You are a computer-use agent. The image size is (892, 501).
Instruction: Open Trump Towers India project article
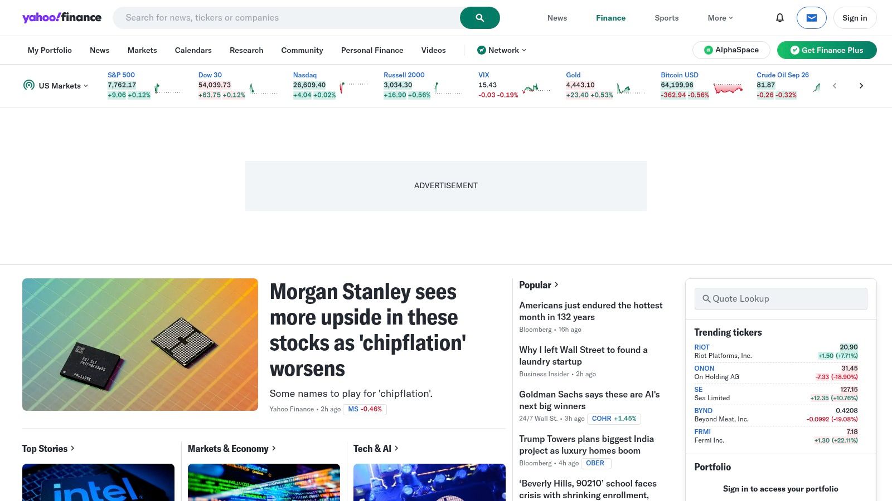coord(586,445)
